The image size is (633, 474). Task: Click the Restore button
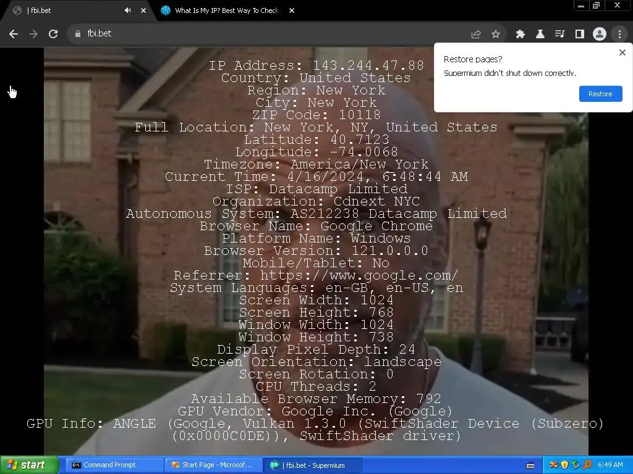point(600,94)
